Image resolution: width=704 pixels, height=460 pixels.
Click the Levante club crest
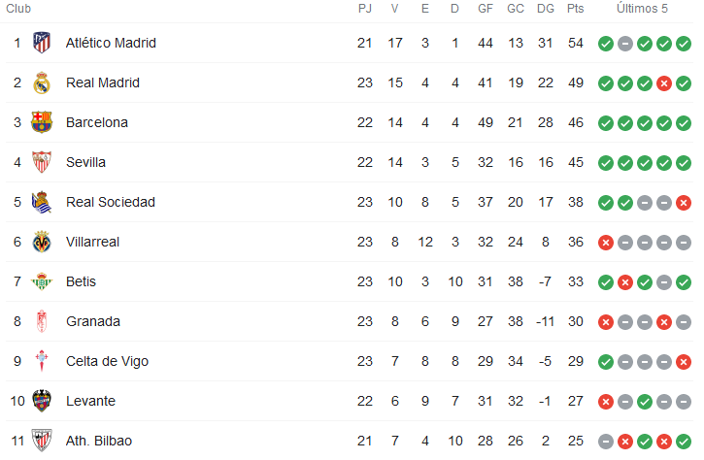pos(42,401)
